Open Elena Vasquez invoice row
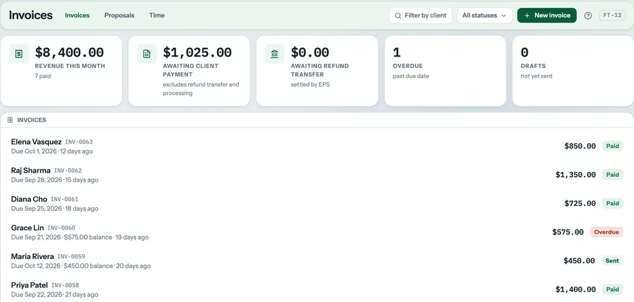Screen dimensions: 634x302 pyautogui.click(x=317, y=146)
